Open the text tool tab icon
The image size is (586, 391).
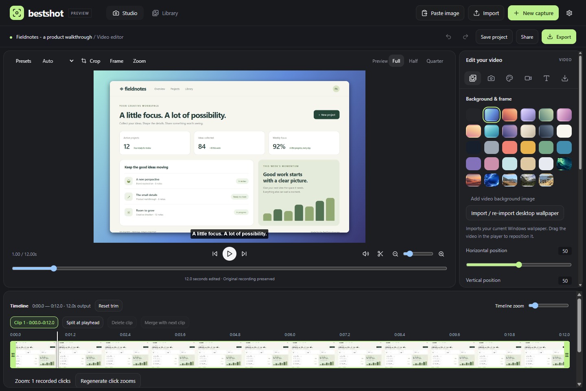tap(547, 78)
